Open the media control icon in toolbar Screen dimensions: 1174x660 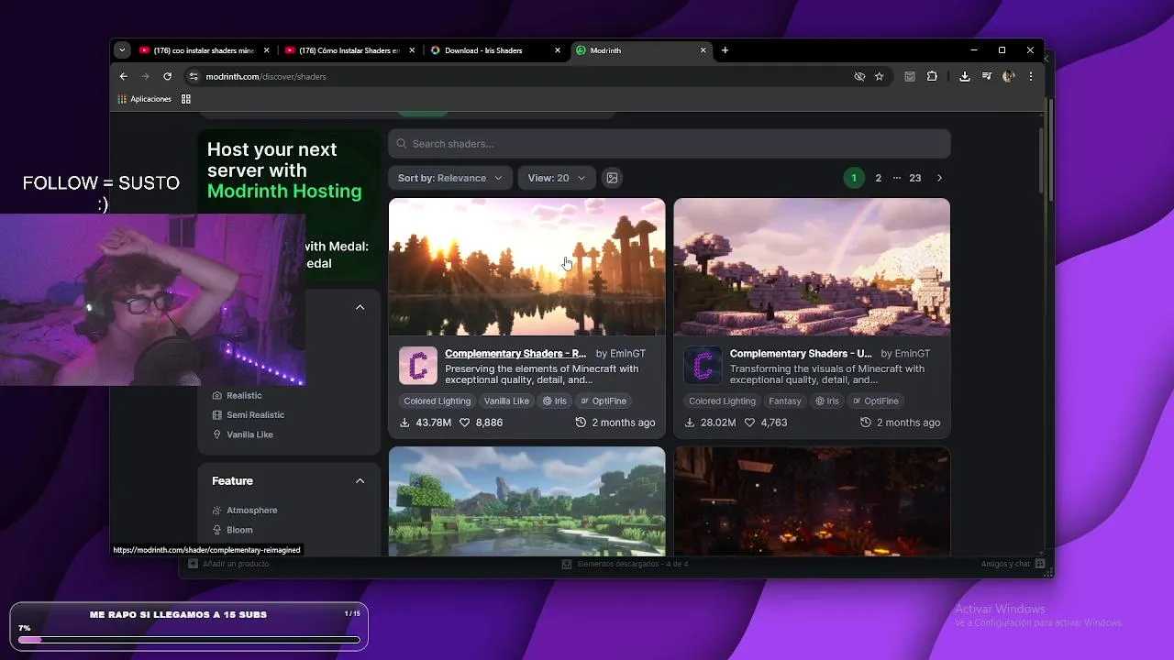click(x=986, y=76)
